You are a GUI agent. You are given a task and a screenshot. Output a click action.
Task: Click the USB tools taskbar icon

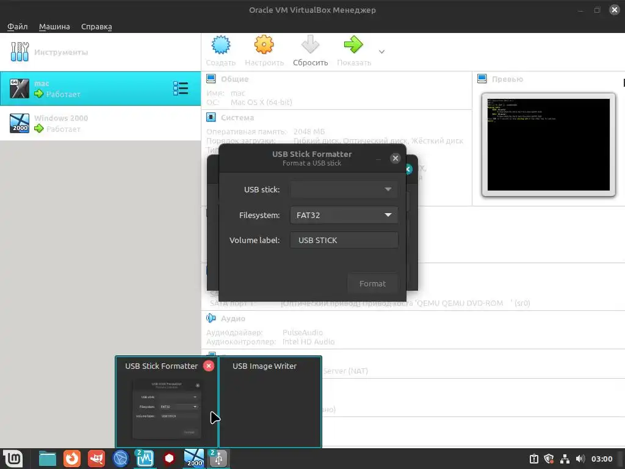(x=219, y=458)
